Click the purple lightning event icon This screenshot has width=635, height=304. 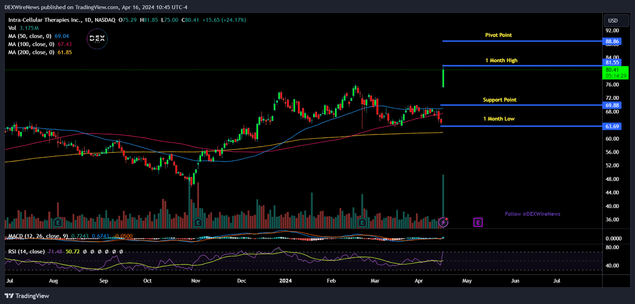[x=444, y=223]
